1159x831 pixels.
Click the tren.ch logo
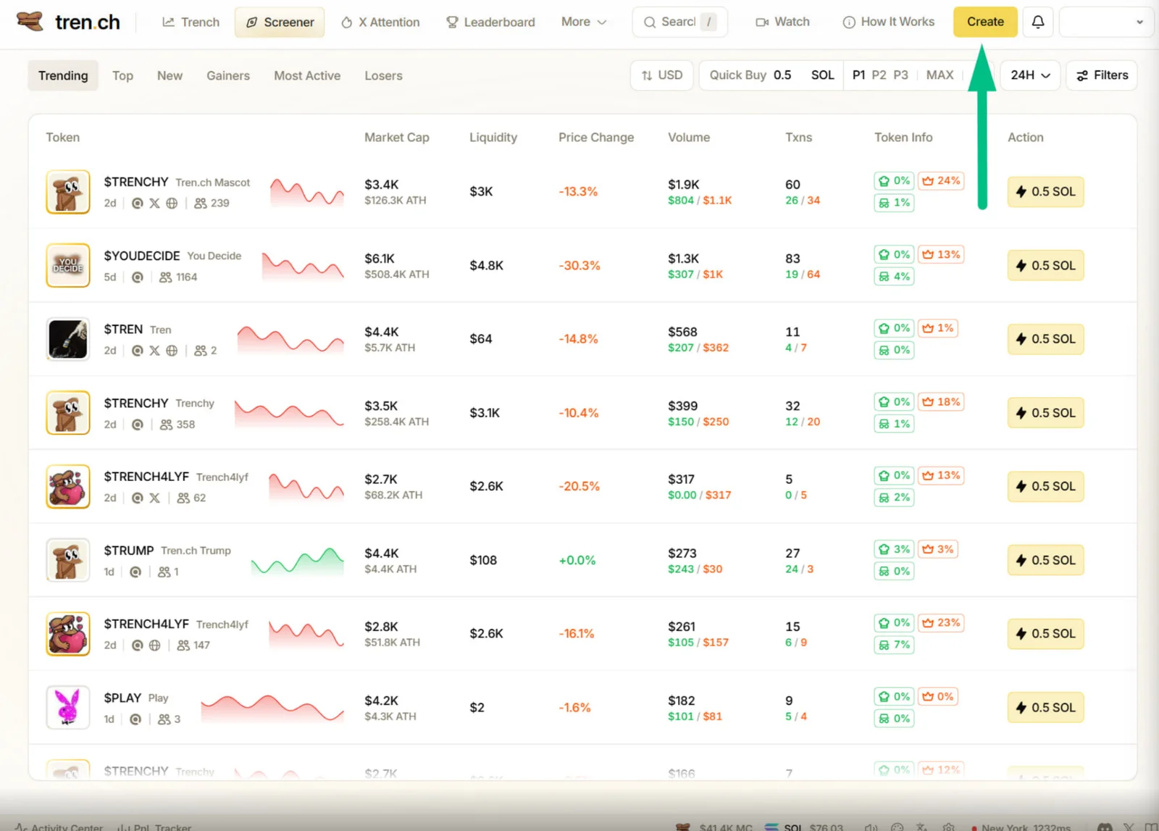pos(68,22)
